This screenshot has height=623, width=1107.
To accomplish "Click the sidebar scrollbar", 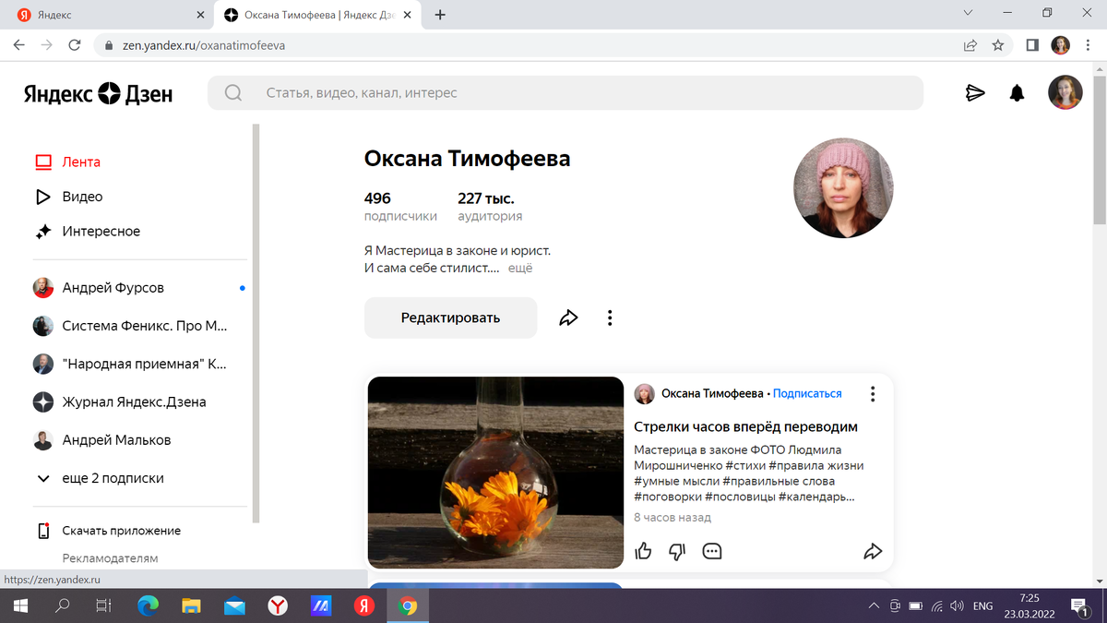I will click(x=256, y=323).
